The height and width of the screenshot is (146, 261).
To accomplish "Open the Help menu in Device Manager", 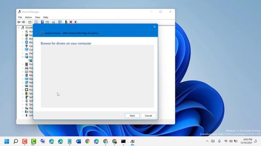I will click(46, 17).
